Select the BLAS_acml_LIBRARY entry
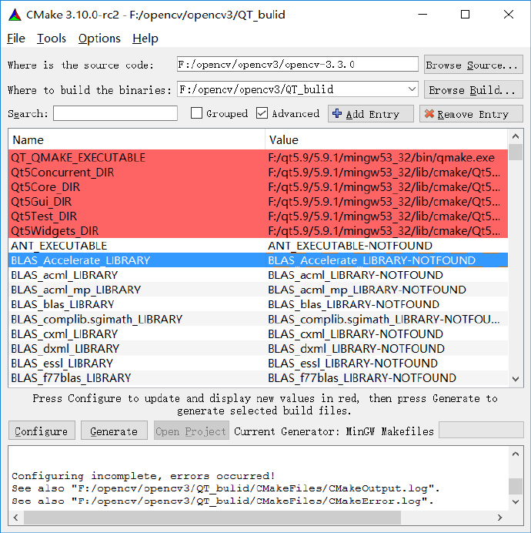Image resolution: width=531 pixels, height=533 pixels. (x=259, y=275)
